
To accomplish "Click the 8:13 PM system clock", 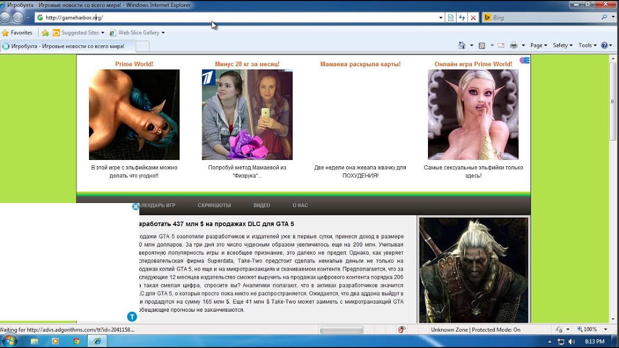I will pyautogui.click(x=595, y=342).
